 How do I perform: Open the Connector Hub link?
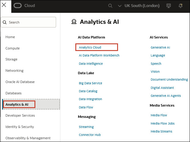90,135
